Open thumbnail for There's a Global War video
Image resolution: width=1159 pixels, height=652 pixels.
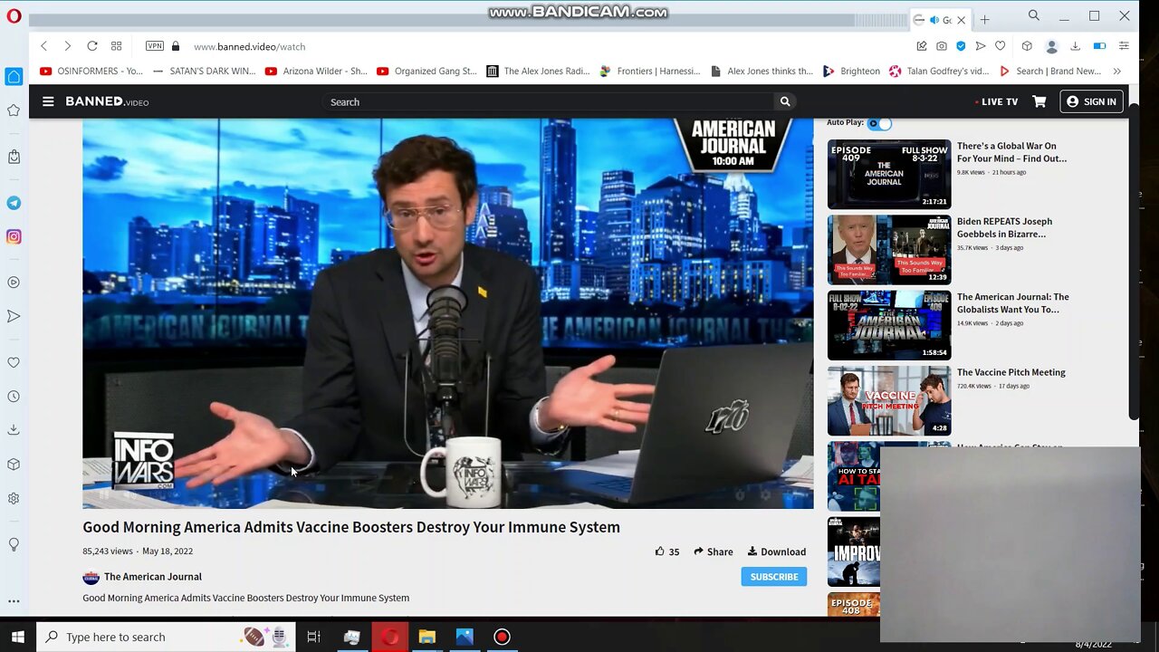(889, 174)
